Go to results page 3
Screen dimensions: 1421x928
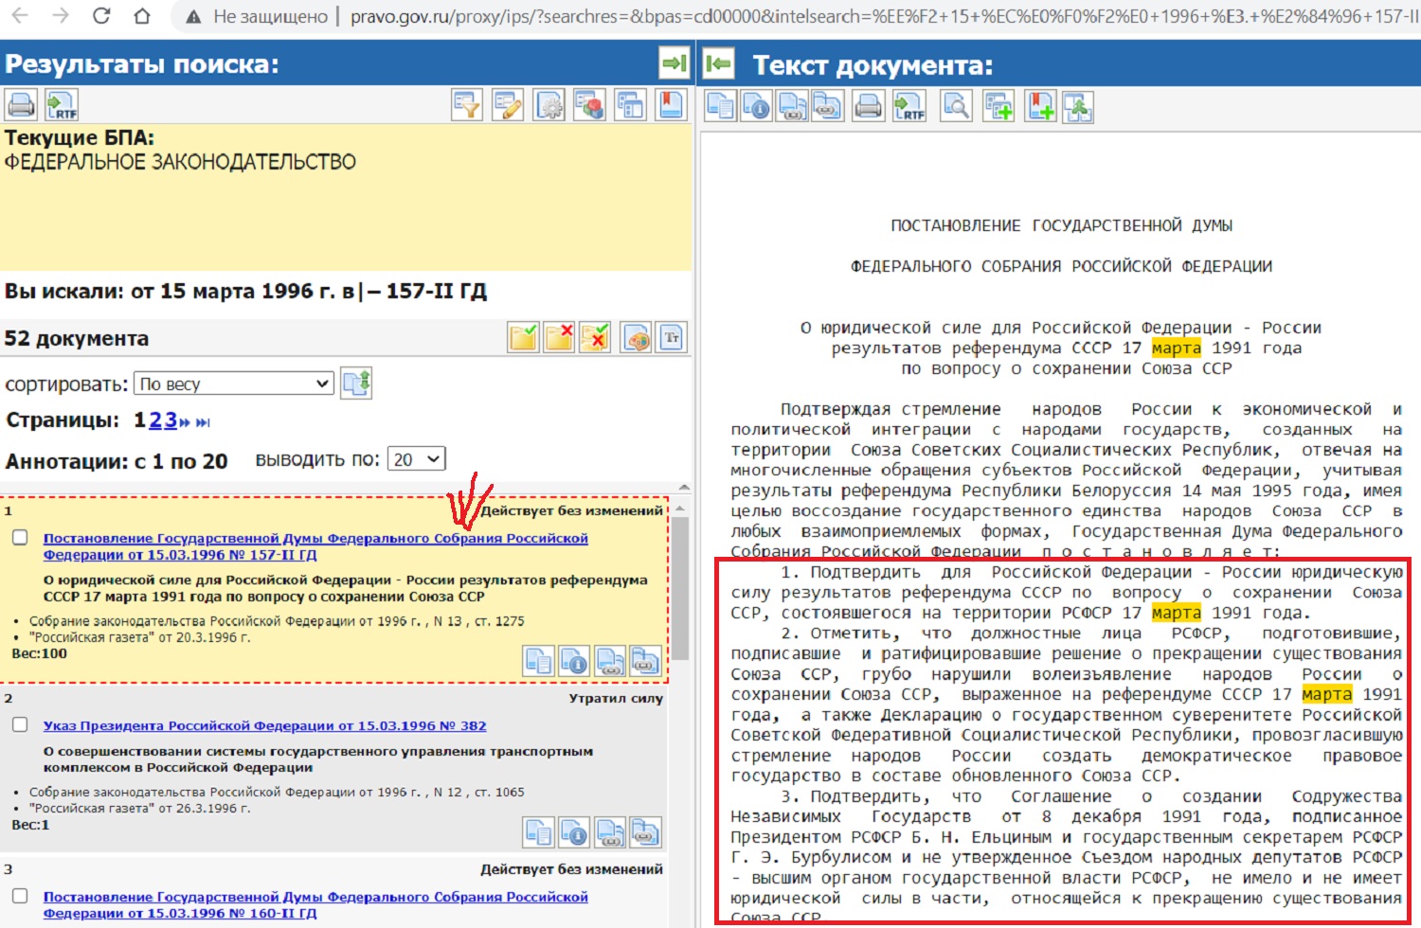tap(171, 420)
